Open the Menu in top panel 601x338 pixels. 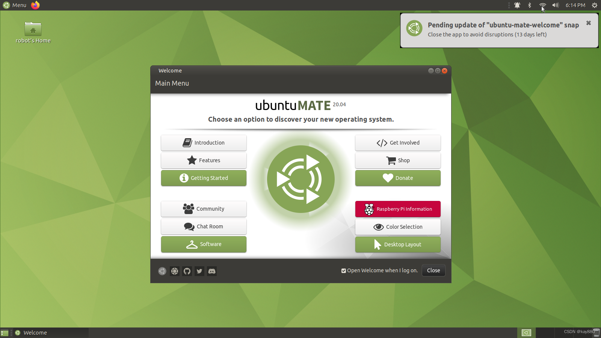(x=15, y=5)
